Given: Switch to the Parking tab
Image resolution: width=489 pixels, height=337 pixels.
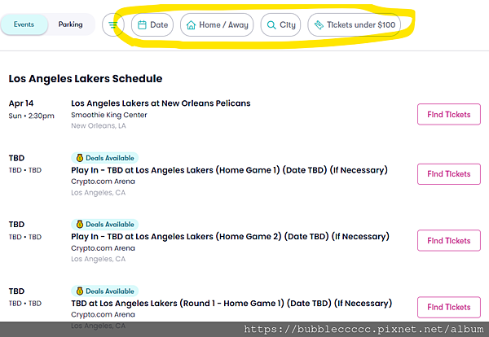Looking at the screenshot, I should point(70,24).
